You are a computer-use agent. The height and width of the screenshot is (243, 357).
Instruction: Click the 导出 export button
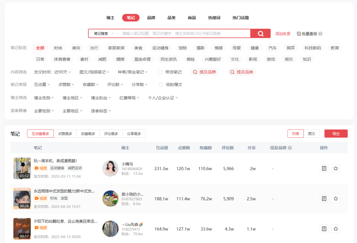point(336,133)
